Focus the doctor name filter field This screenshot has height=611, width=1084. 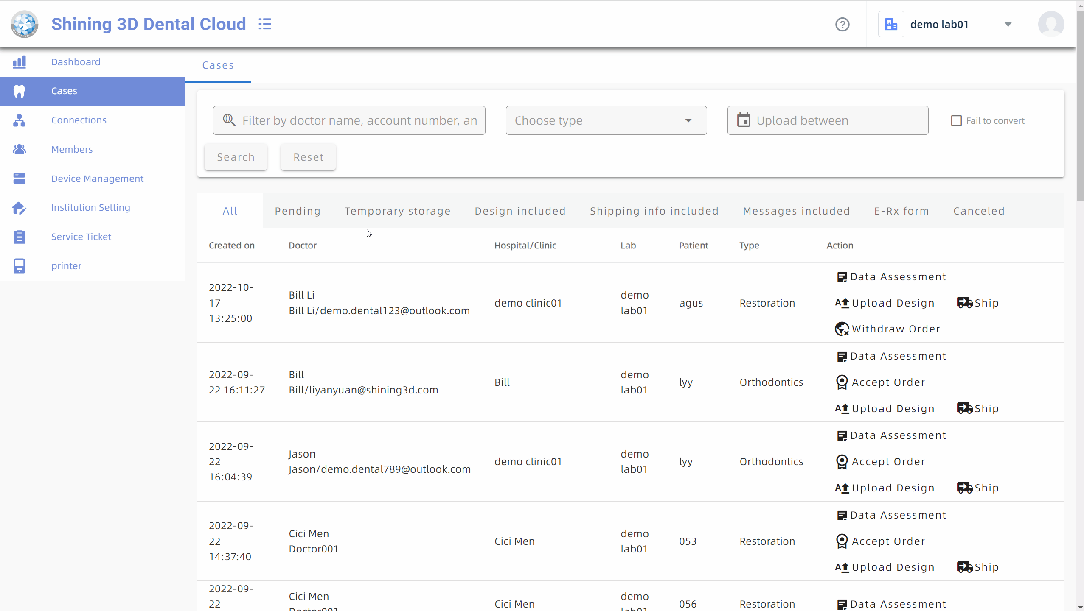coord(359,121)
